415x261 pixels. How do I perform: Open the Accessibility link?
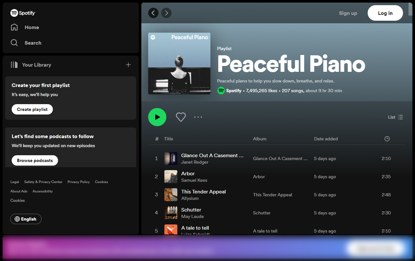click(42, 191)
